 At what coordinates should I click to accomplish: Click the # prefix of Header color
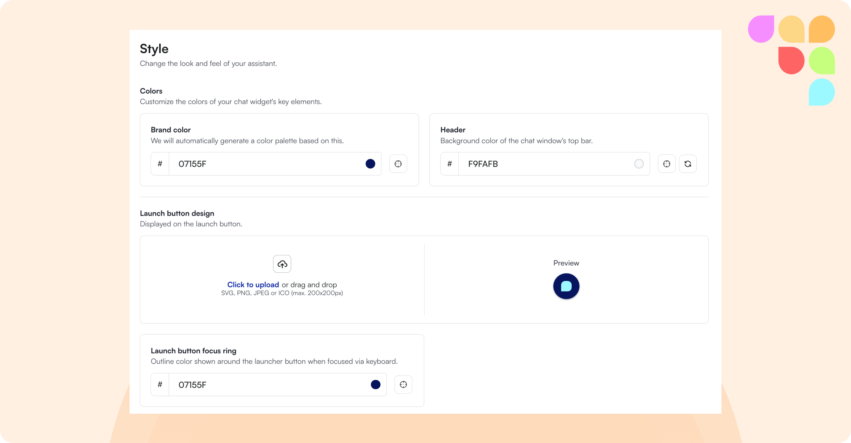(449, 164)
